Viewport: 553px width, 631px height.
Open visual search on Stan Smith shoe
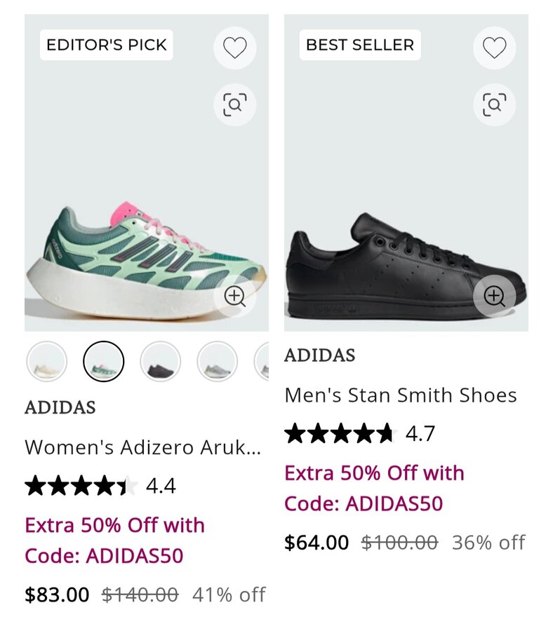494,104
